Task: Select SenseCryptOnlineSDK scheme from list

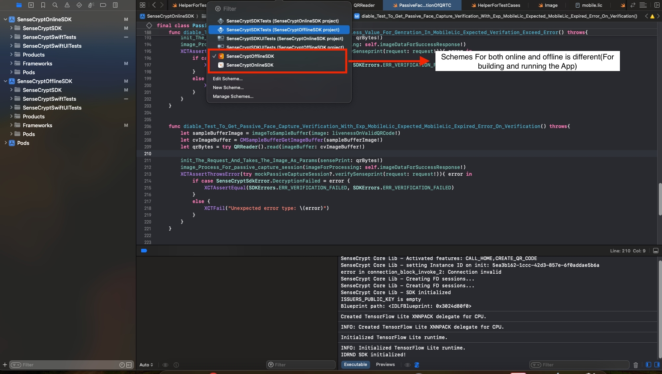Action: [249, 65]
